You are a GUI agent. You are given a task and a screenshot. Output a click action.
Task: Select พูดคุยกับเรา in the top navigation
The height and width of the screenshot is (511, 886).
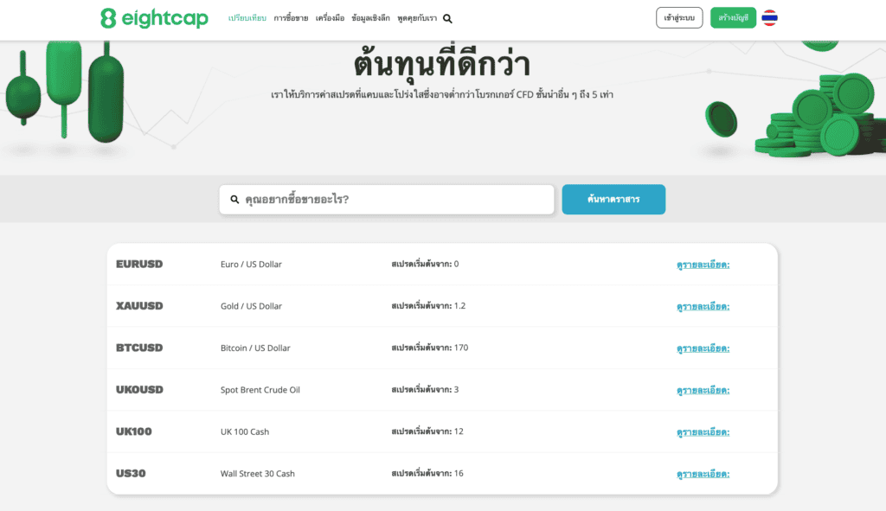[417, 18]
